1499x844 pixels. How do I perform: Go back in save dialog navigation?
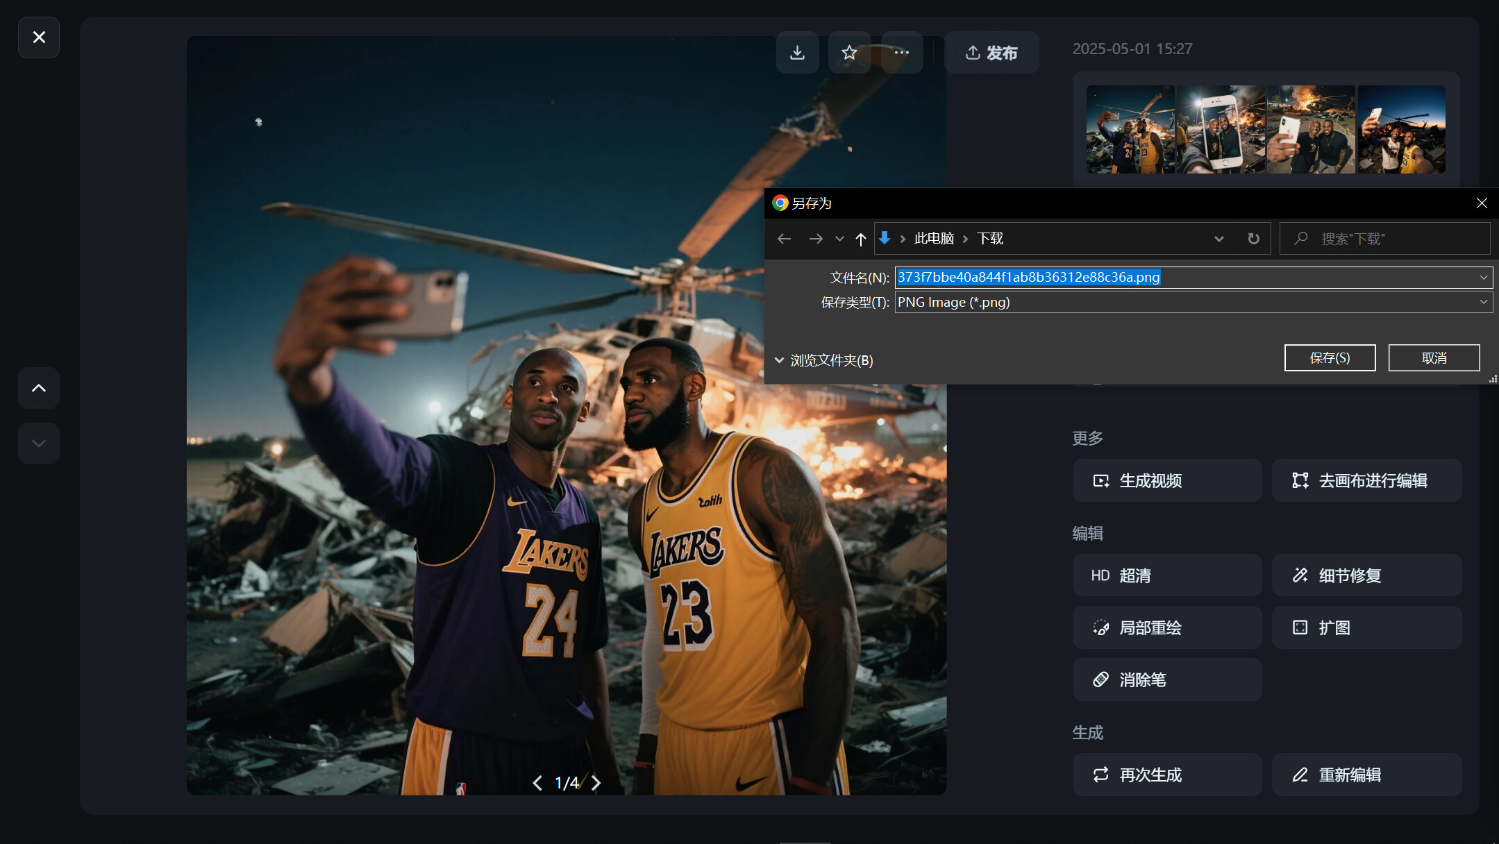point(784,239)
